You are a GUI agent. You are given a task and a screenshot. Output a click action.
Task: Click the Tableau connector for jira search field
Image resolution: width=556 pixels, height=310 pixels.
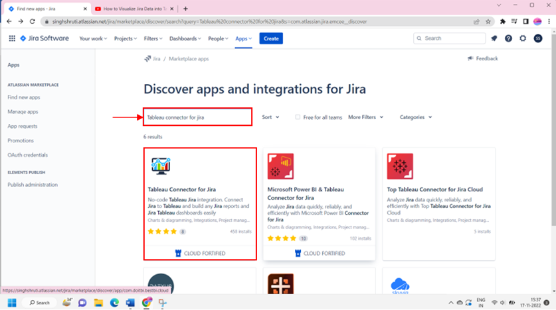(198, 117)
